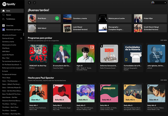Screen dimensions: 168x116
Task: Click the collaborative icon beside Caminar & Correr
Action: [21, 38]
